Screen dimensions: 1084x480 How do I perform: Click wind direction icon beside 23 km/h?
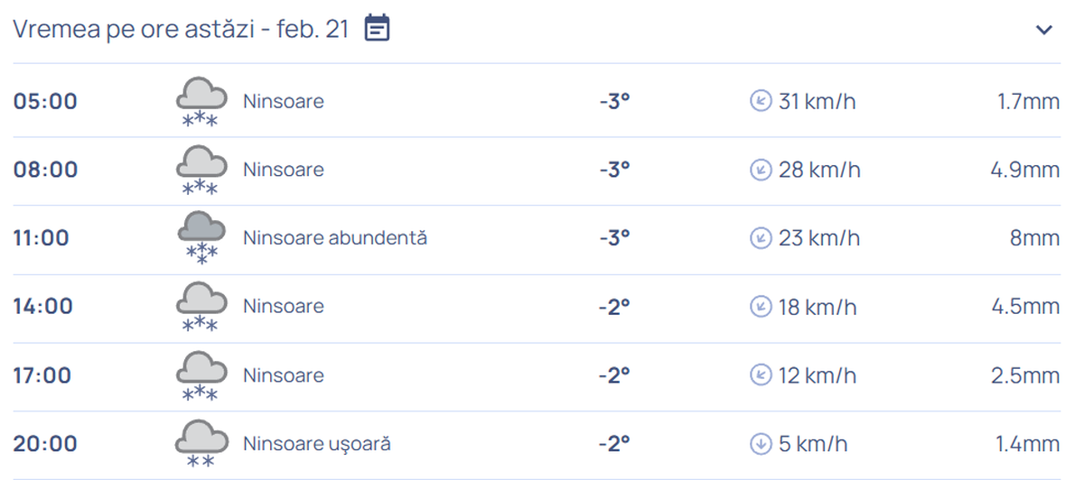(761, 238)
